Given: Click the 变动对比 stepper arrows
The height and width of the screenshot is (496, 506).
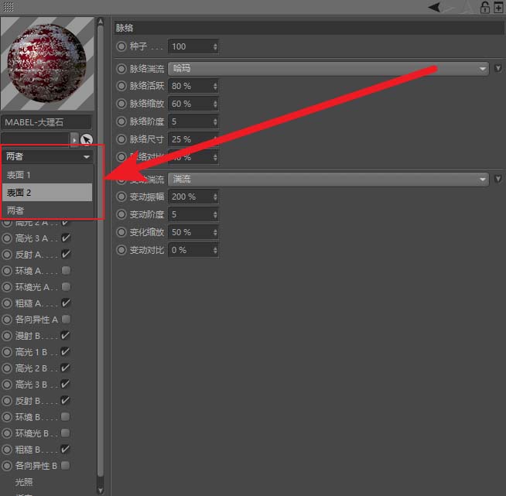Looking at the screenshot, I should click(x=215, y=250).
